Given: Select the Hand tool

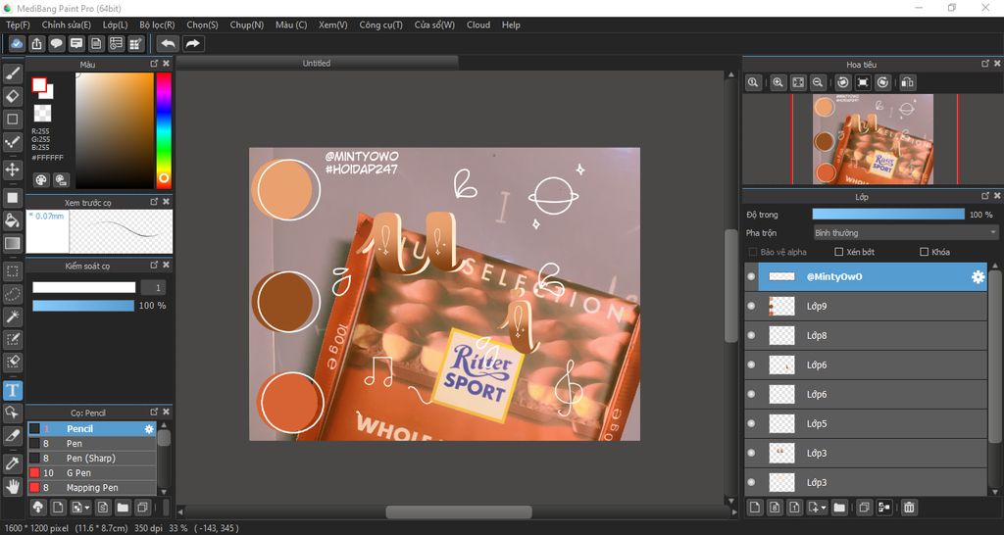Looking at the screenshot, I should [x=12, y=486].
